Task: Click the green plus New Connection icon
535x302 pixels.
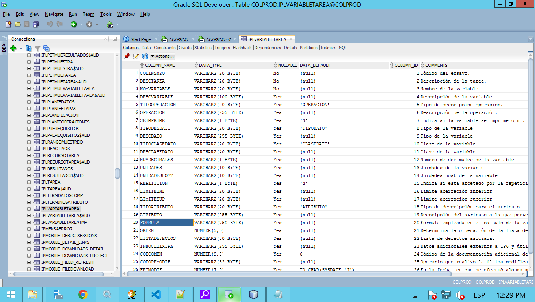Action: pos(13,48)
